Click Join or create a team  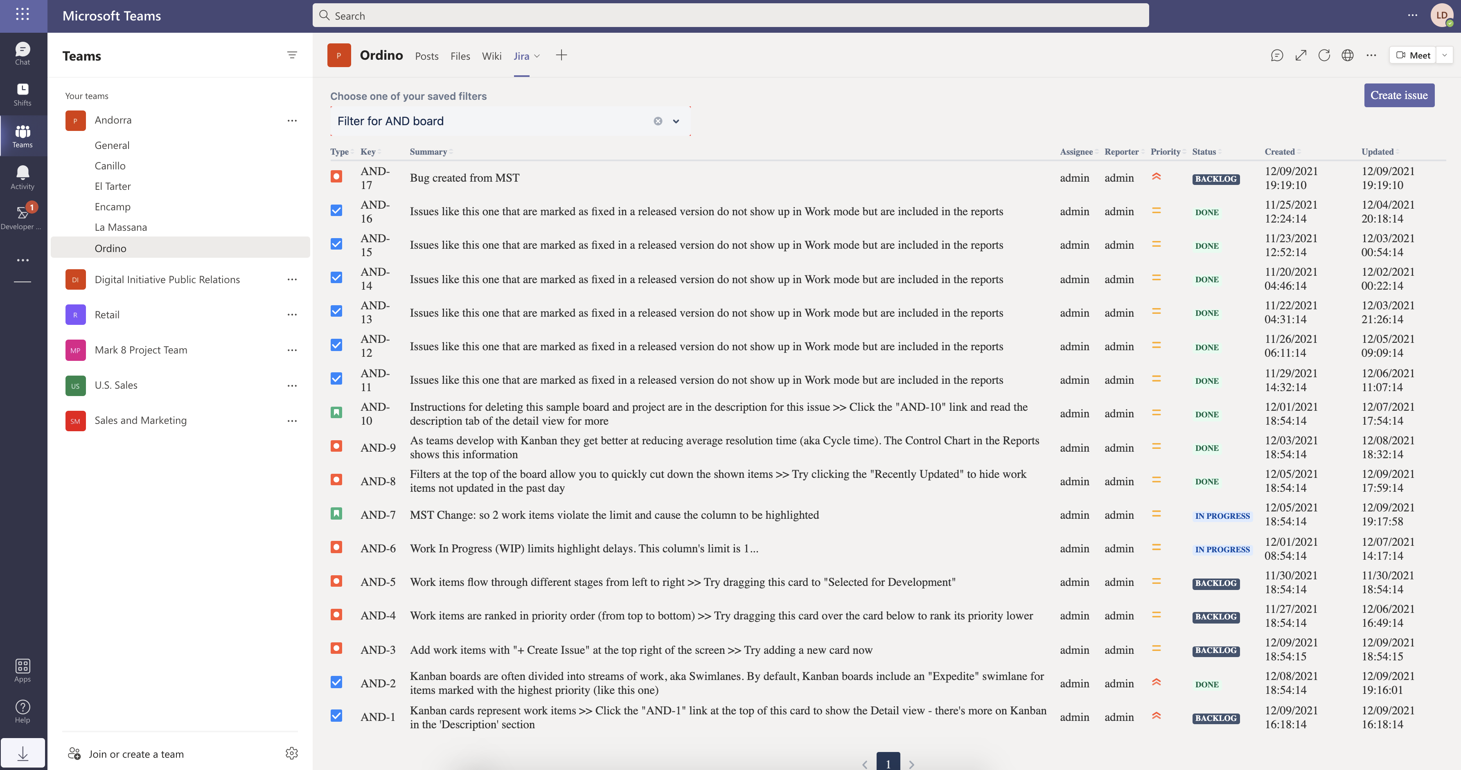click(136, 754)
